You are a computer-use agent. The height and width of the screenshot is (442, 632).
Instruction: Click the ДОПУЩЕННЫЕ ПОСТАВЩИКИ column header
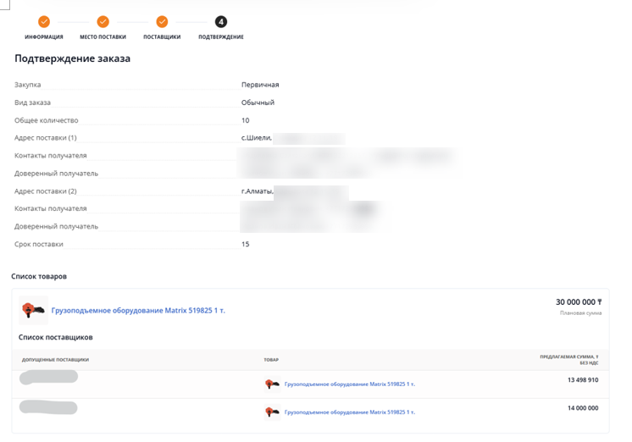tap(55, 360)
